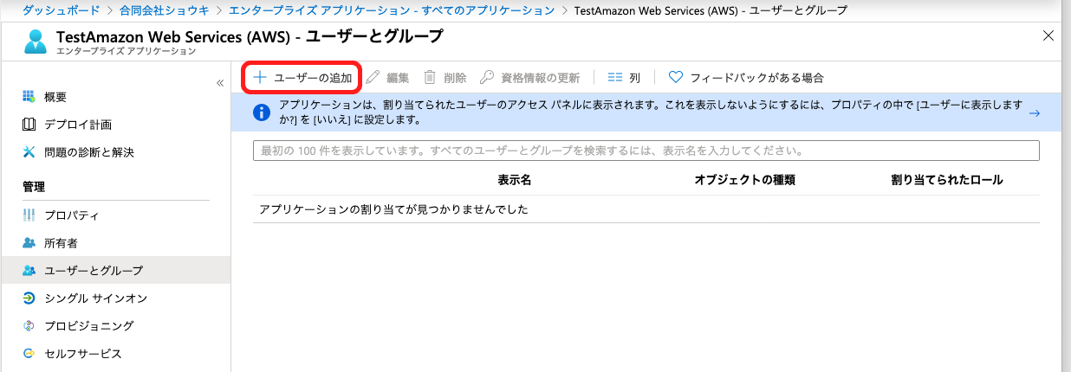This screenshot has height=372, width=1071.
Task: Go to ダッシュボード breadcrumb
Action: coord(61,10)
